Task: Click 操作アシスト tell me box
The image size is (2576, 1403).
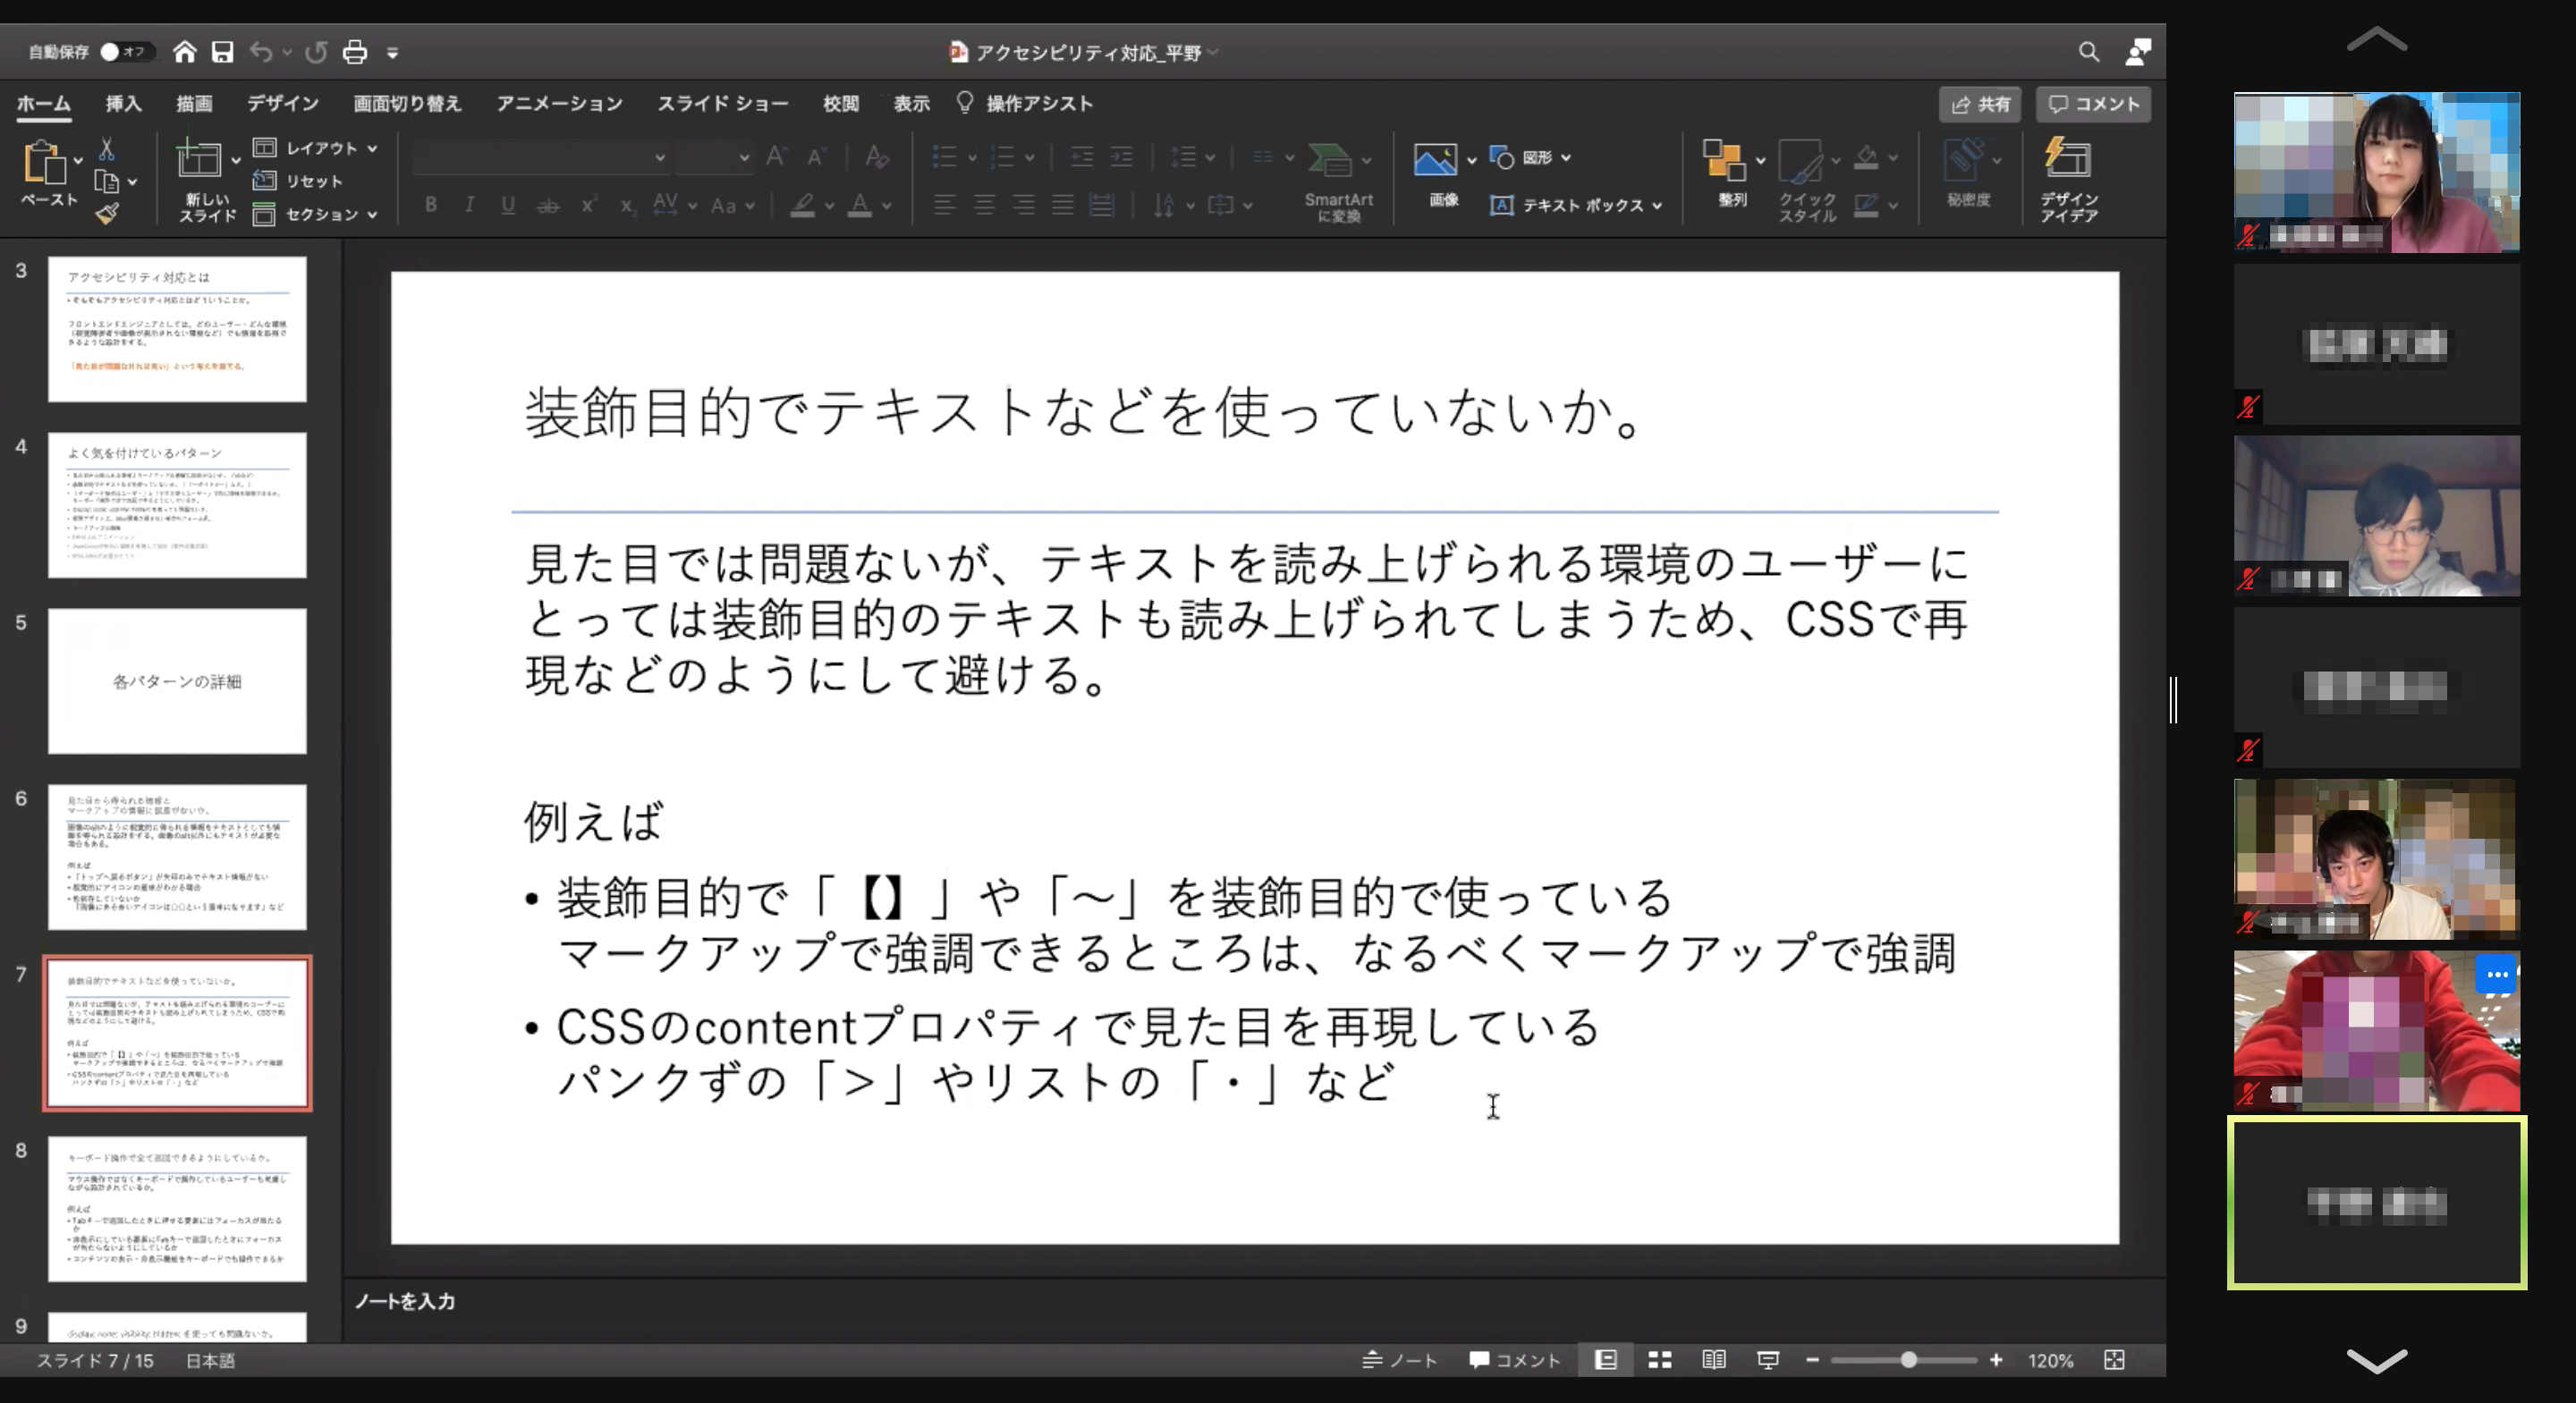Action: 1026,103
